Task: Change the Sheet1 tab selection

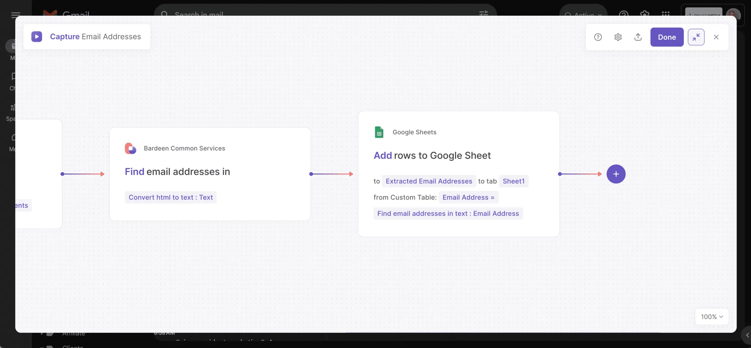Action: (513, 181)
